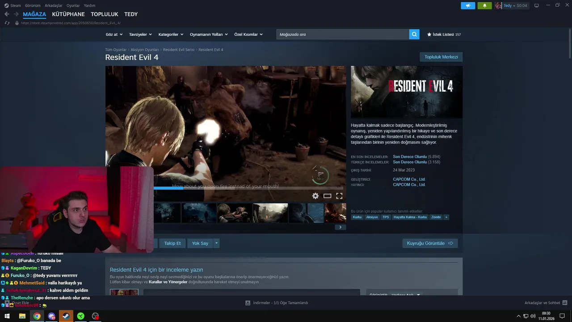Click Kuyruğu Görüntüle button
Screen dimensions: 572x322
tap(430, 243)
